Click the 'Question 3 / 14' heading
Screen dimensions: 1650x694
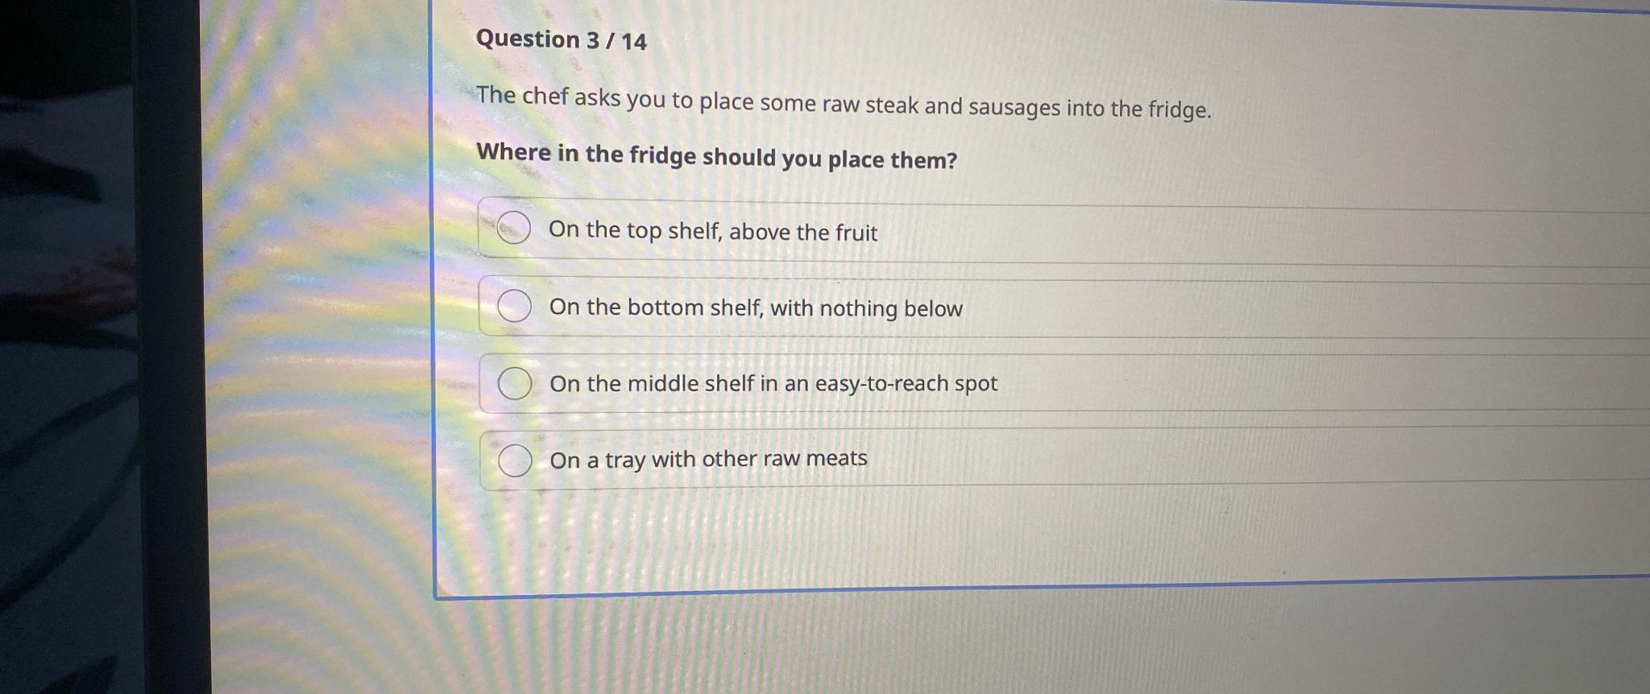562,39
